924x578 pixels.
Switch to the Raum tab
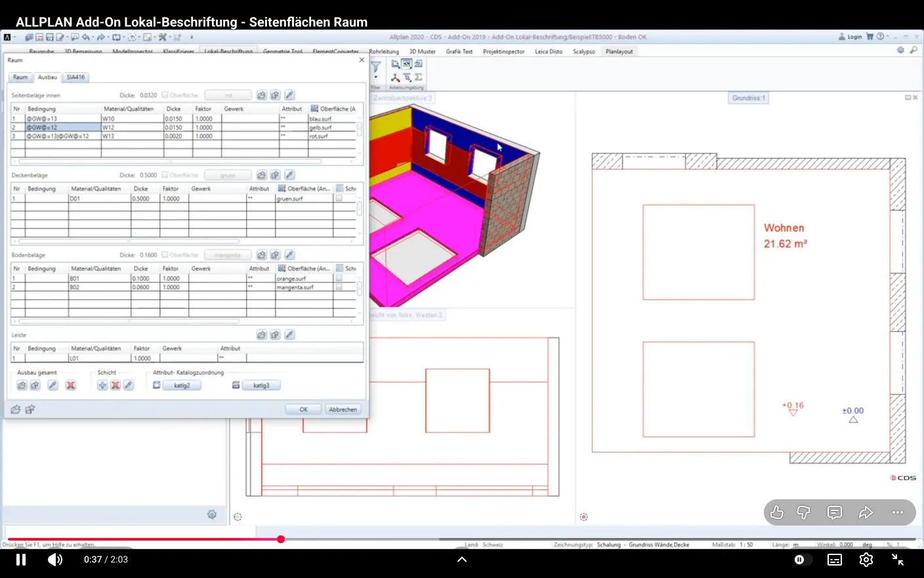tap(20, 77)
